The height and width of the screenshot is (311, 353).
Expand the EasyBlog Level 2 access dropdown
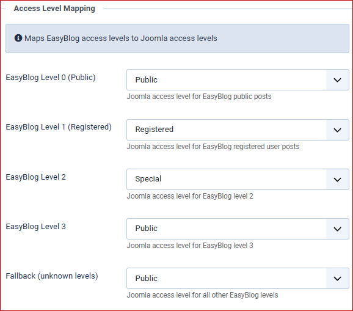238,179
